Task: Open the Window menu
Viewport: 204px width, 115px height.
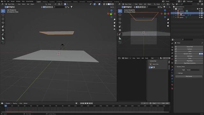Action: point(18,1)
